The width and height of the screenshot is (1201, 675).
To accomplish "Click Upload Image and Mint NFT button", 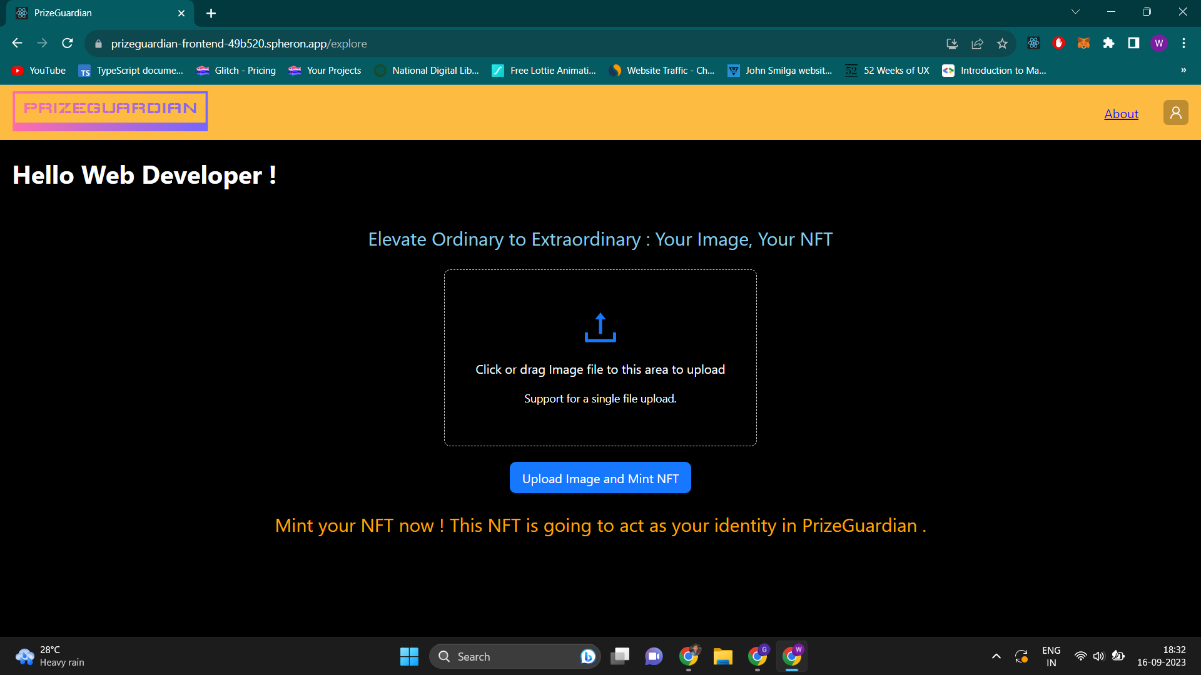I will 600,478.
